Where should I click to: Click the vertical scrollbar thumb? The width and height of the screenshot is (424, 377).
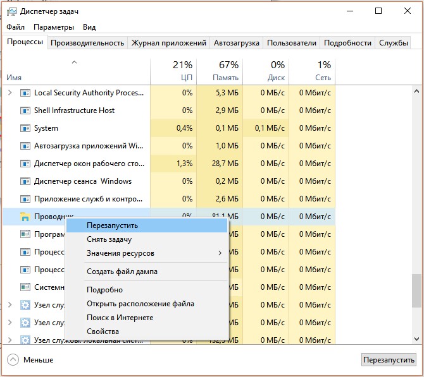click(x=416, y=290)
